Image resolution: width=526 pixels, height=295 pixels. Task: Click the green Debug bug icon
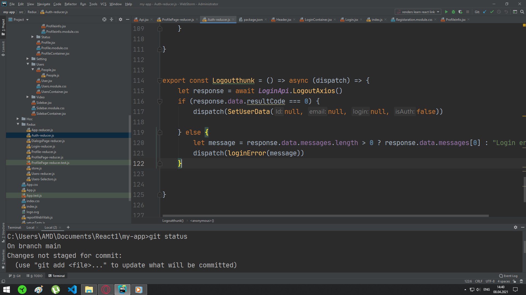point(453,12)
